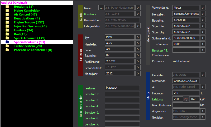211x127 pixels.
Task: Expand the Typ PKW arrow button
Action: click(138, 37)
